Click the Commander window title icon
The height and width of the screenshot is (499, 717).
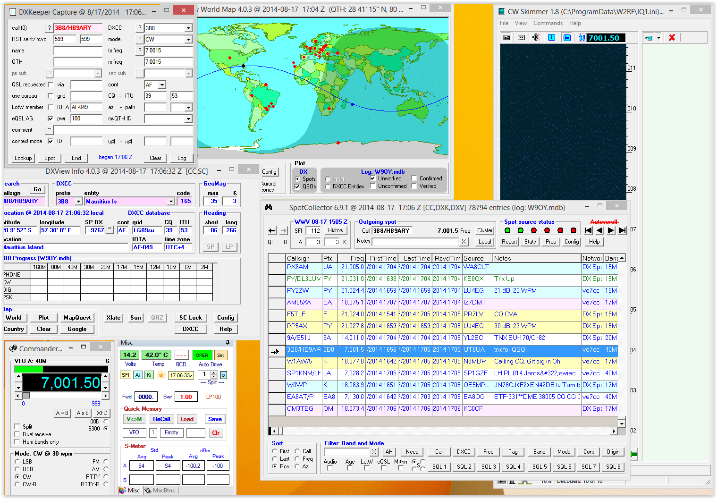[13, 348]
